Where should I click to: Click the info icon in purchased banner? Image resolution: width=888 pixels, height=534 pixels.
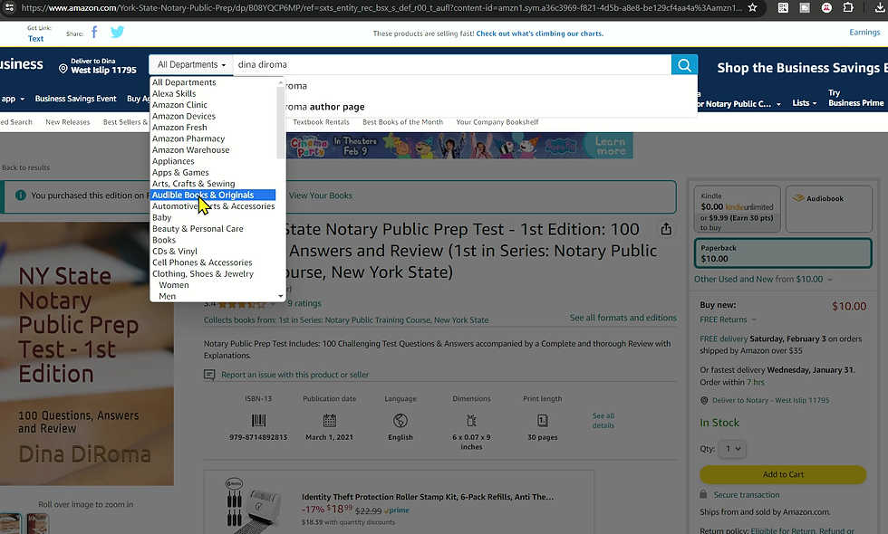21,195
